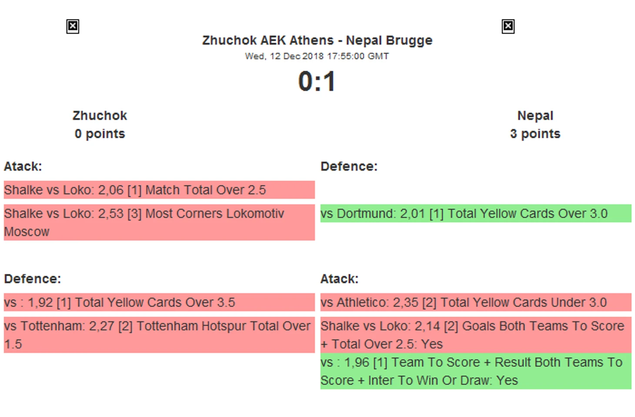The height and width of the screenshot is (417, 635).
Task: Click Total Yellow Cards Over 3.5 row
Action: tap(159, 302)
